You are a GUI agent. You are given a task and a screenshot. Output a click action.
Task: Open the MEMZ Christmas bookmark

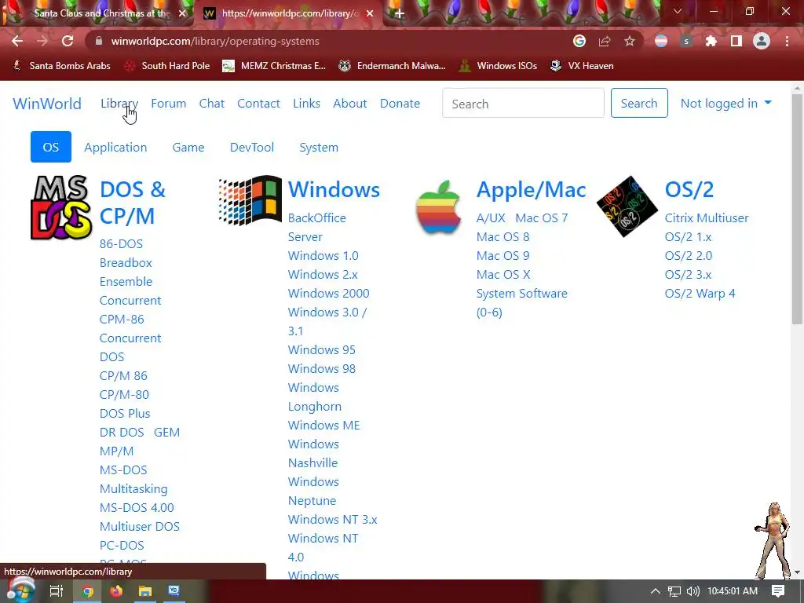tap(274, 66)
